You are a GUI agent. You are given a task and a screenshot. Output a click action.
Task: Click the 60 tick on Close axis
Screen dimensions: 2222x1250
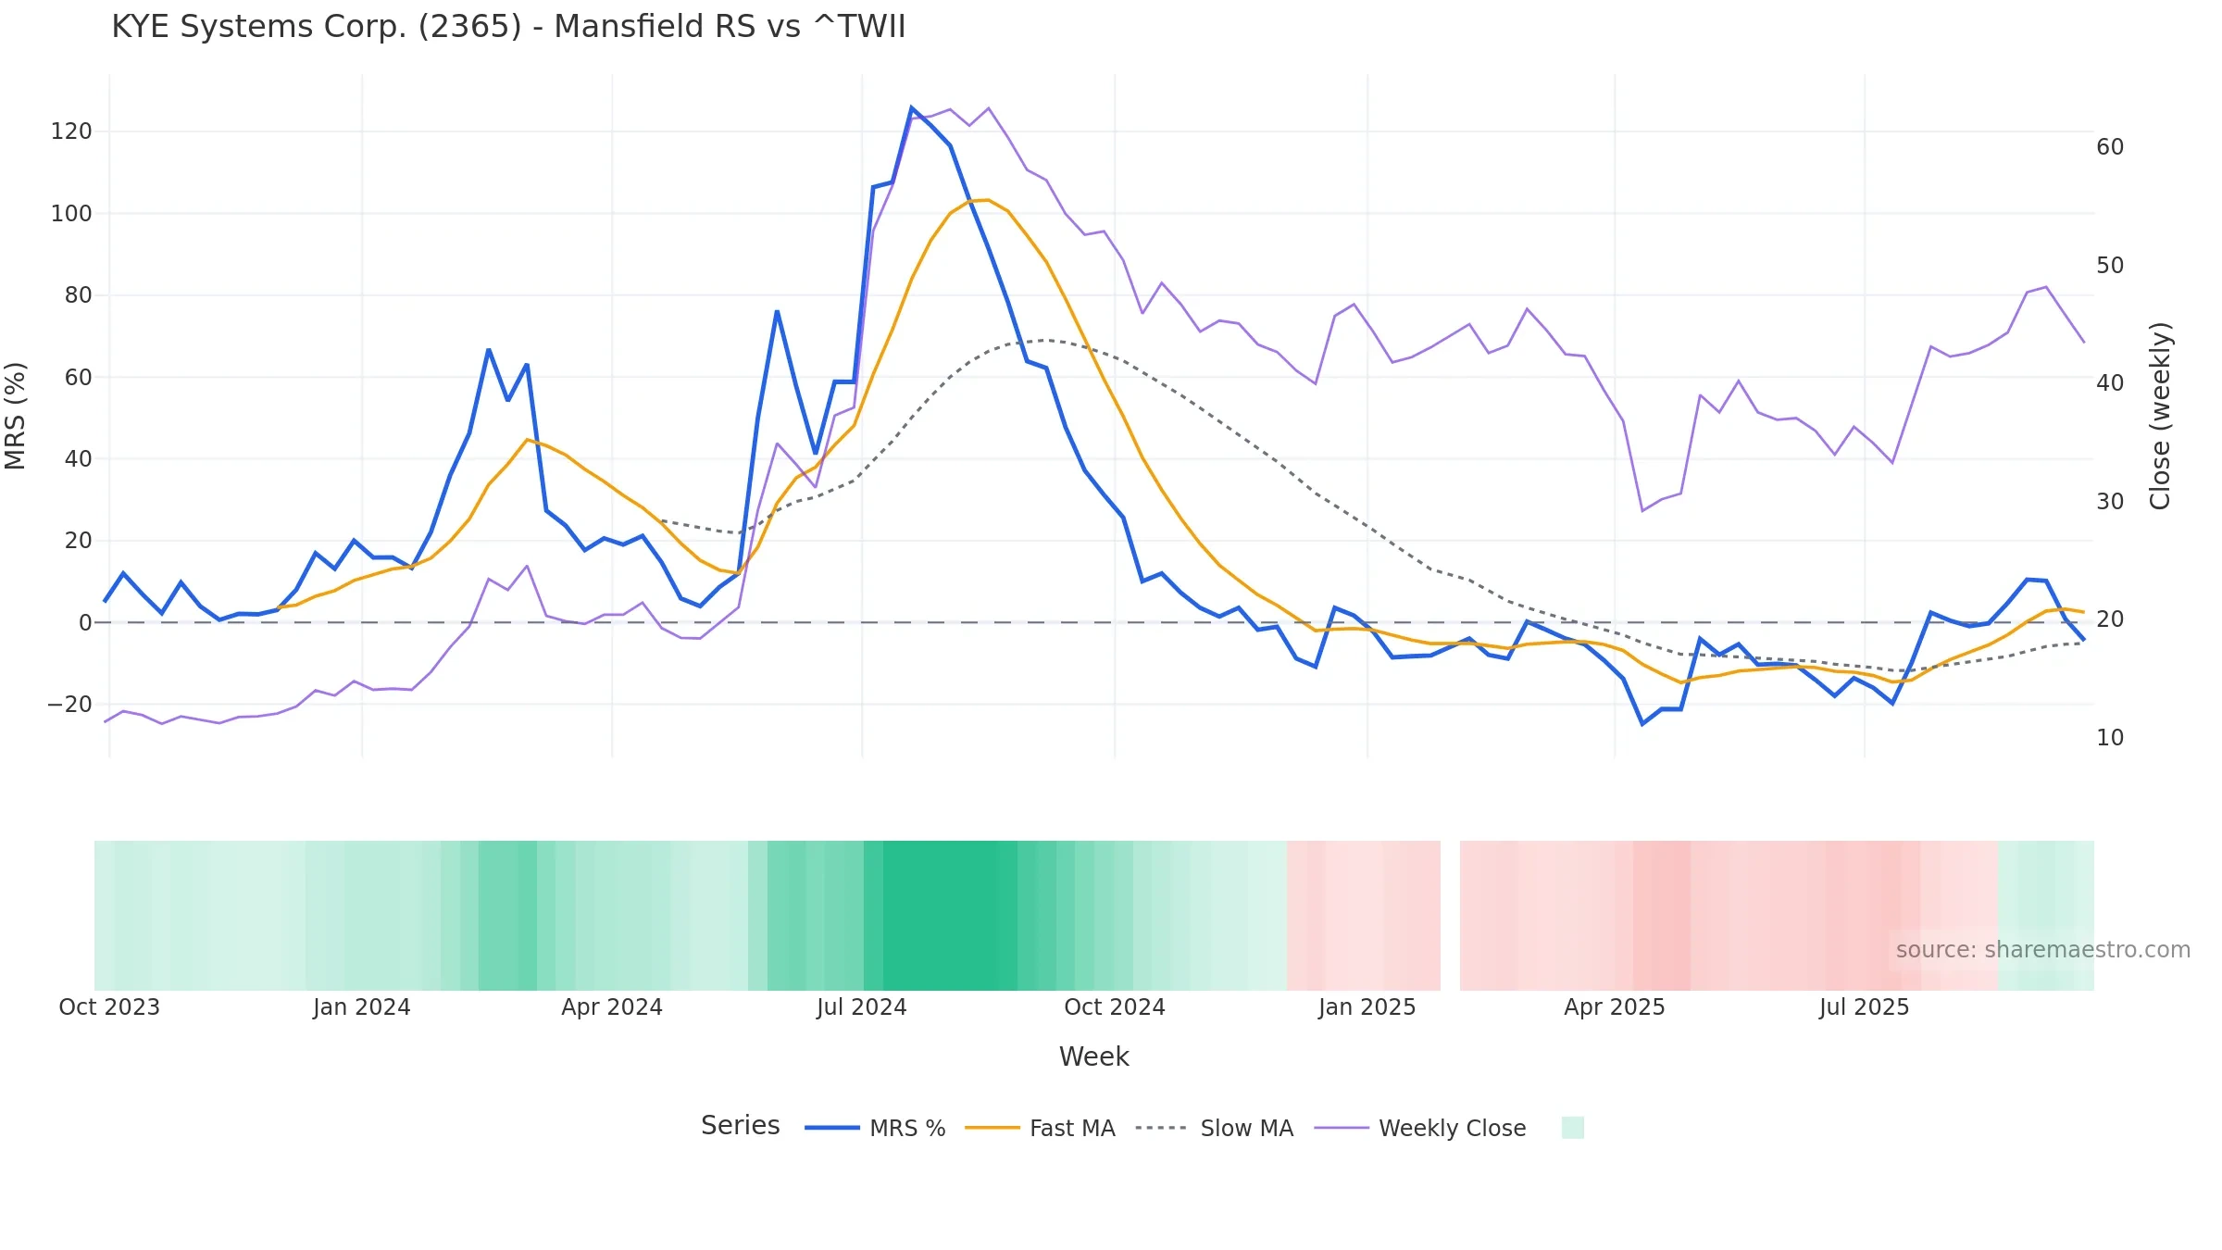2110,147
